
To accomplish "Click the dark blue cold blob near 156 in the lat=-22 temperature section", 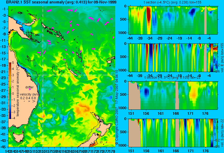I will (146, 92).
